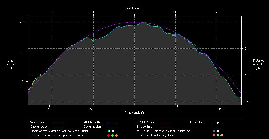
Task: Click the Watts angle axis title
Action: click(134, 113)
